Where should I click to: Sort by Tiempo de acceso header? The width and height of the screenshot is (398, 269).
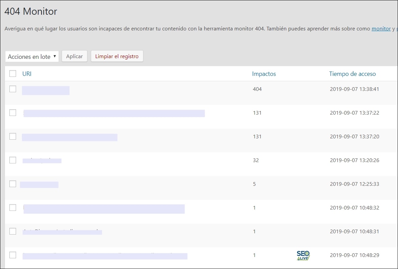(352, 74)
